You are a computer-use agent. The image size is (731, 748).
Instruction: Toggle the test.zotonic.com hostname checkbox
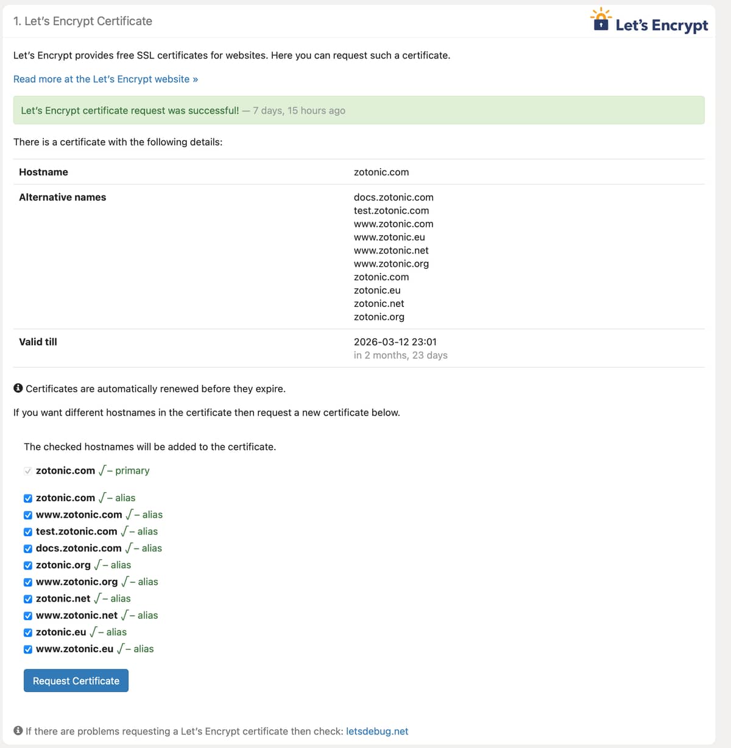tap(28, 532)
